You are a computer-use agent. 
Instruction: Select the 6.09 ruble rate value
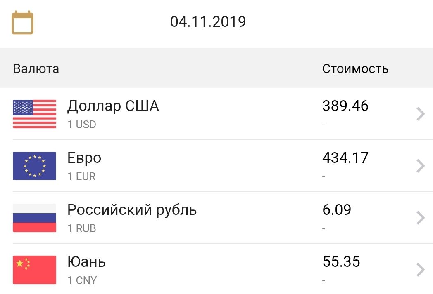point(337,210)
